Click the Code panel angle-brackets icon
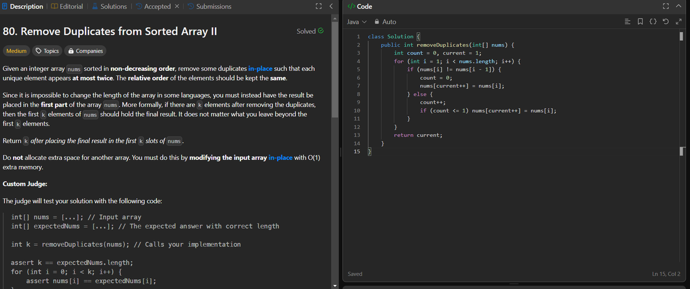690x289 pixels. point(351,6)
